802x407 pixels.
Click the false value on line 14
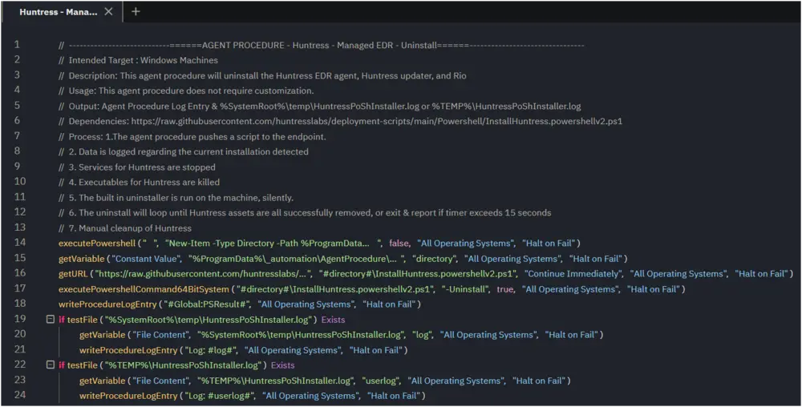coord(399,243)
